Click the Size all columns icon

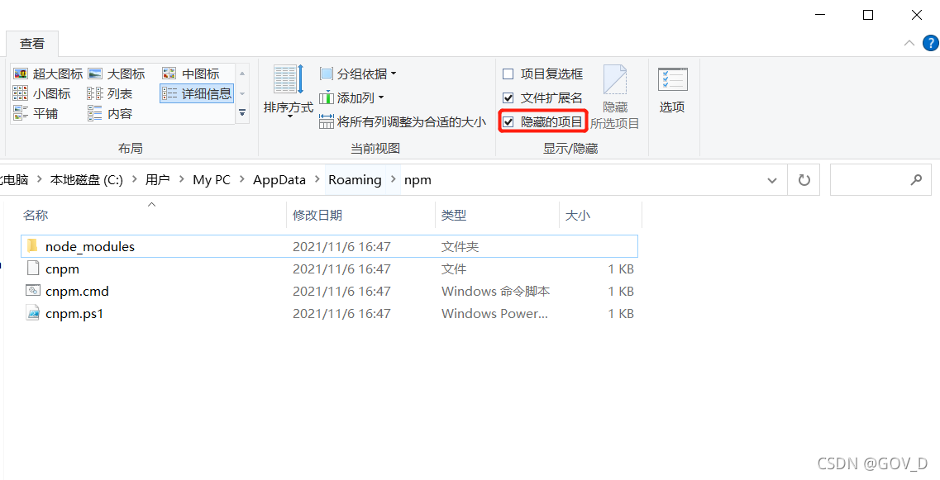point(326,122)
